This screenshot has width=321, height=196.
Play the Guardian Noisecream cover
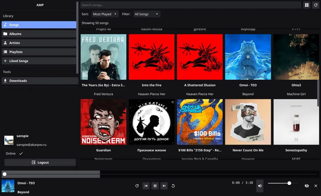click(103, 122)
